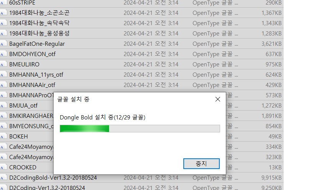
Task: Click the 975KB size of BMEULJIRO
Action: click(273, 64)
